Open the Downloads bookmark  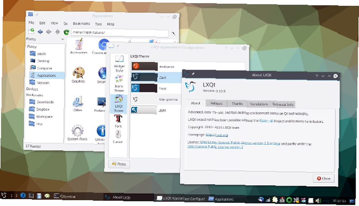coord(45,102)
